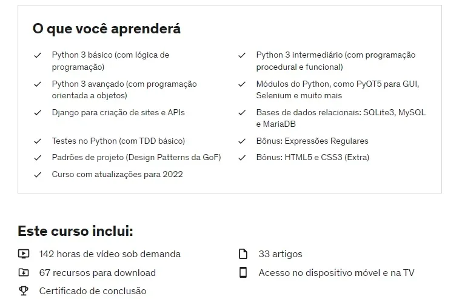Click checkmark next to Padrões de projeto

point(38,158)
